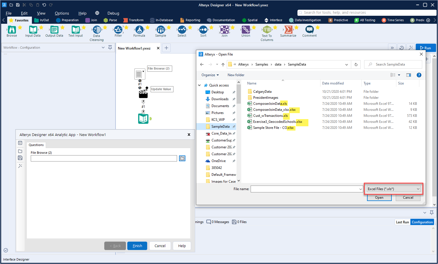The image size is (438, 264).
Task: Collapse the Quick access tree node
Action: point(199,85)
